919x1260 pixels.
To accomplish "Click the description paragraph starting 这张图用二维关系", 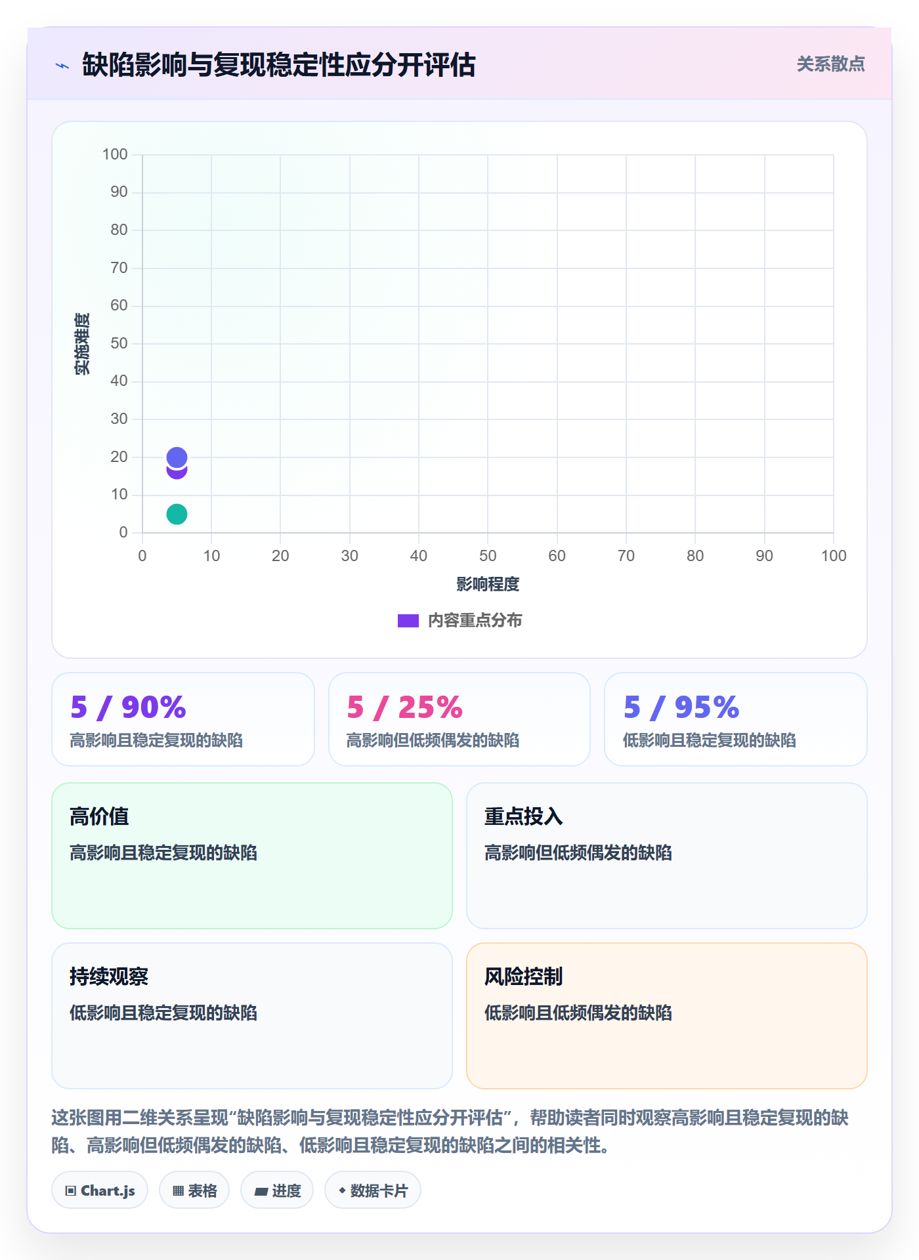I will tap(450, 1131).
